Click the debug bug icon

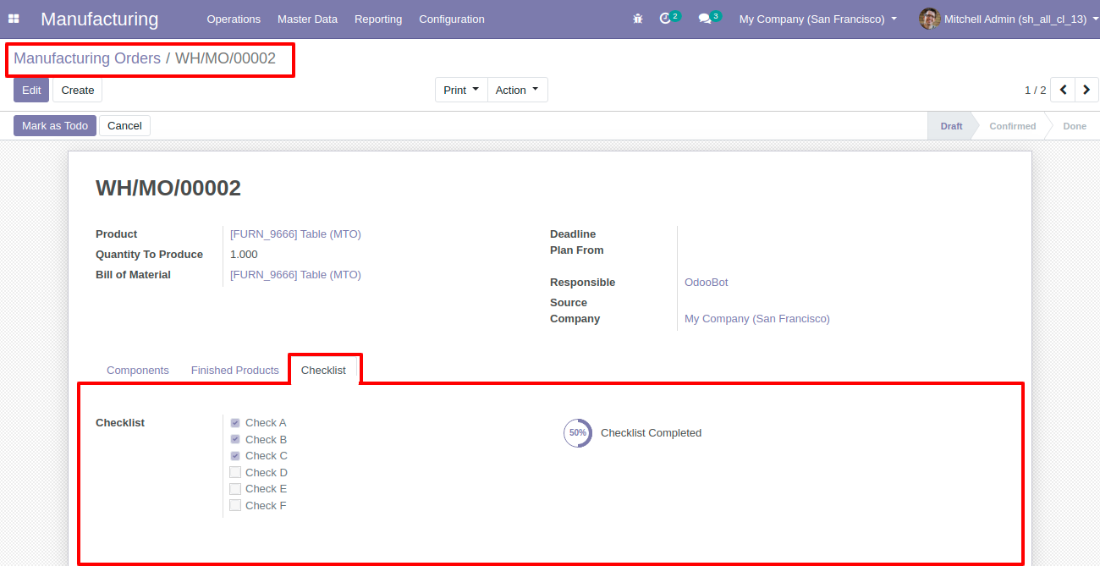(x=638, y=19)
